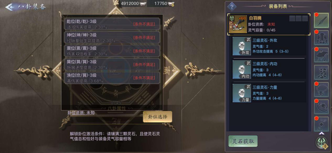Click the silver ingot currency icon

[143, 4]
